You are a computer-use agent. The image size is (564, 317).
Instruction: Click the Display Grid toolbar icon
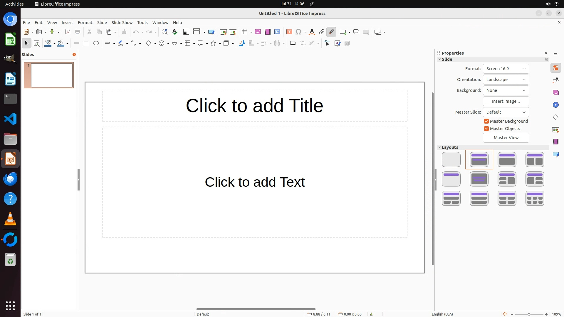point(186,32)
